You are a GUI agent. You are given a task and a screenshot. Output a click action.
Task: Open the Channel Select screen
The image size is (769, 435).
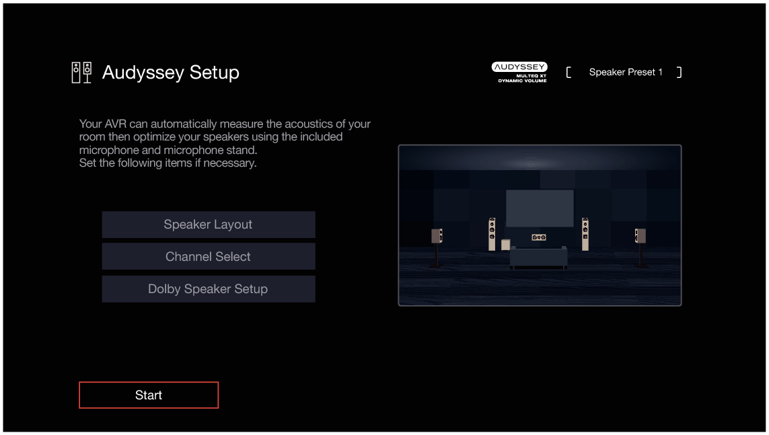click(209, 256)
